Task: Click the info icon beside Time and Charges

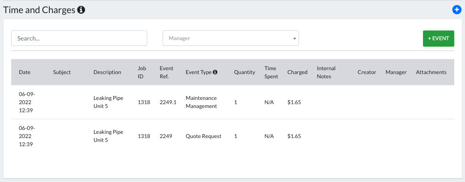Action: click(x=81, y=10)
